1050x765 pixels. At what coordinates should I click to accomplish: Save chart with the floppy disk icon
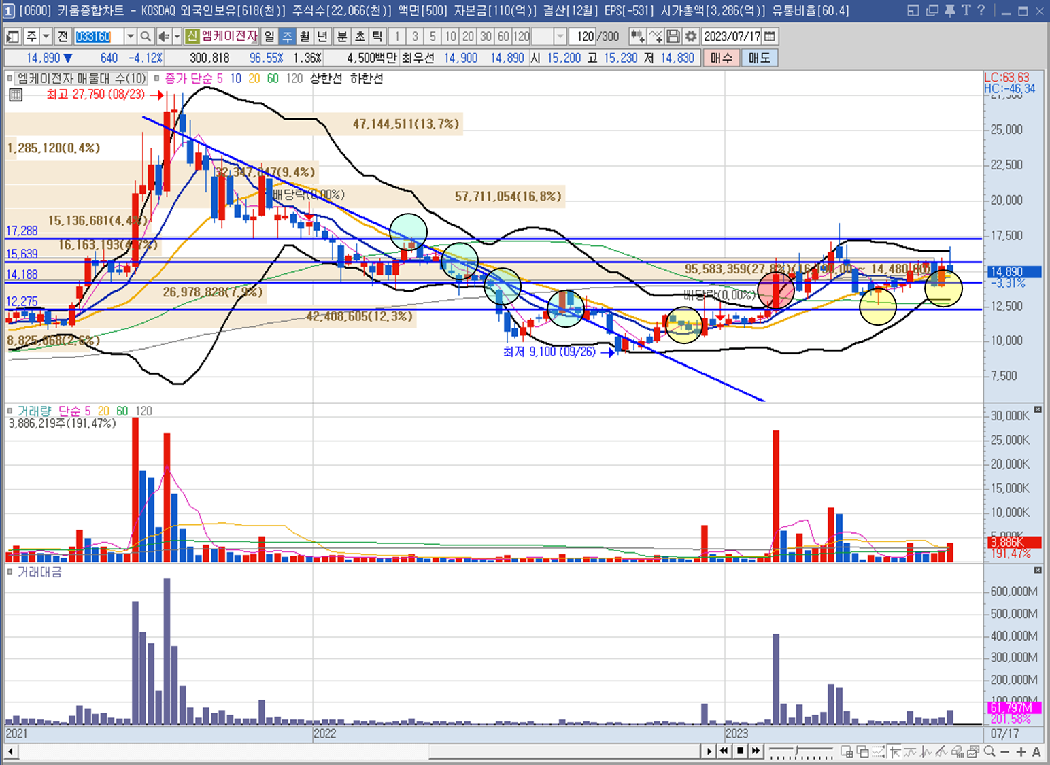click(x=673, y=36)
